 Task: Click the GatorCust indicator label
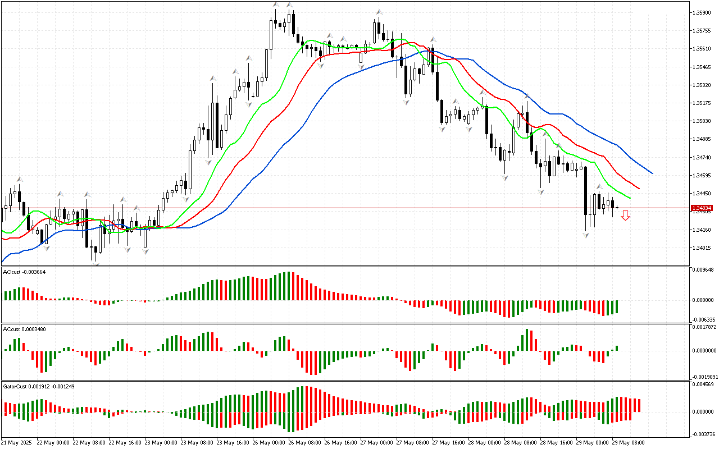(38, 387)
